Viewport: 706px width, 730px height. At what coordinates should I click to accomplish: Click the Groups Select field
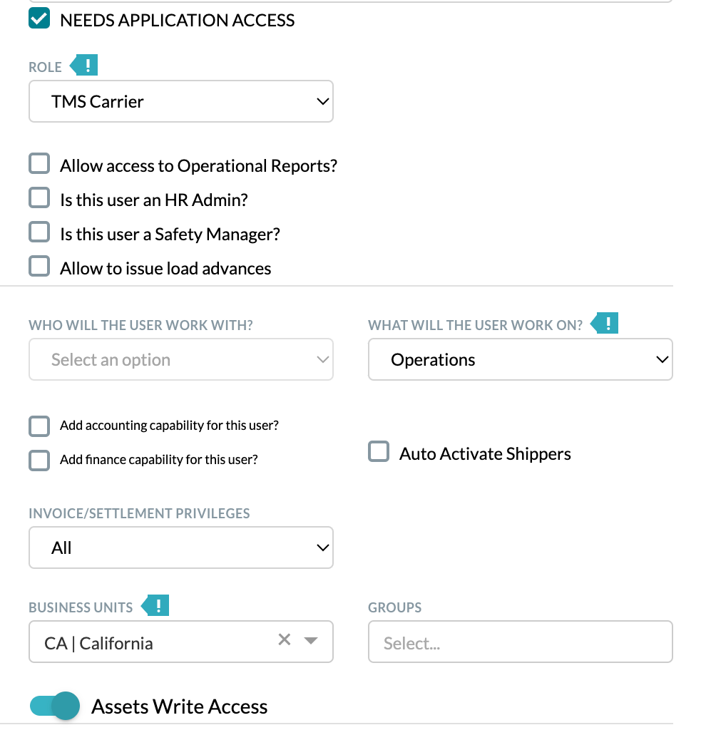coord(520,642)
